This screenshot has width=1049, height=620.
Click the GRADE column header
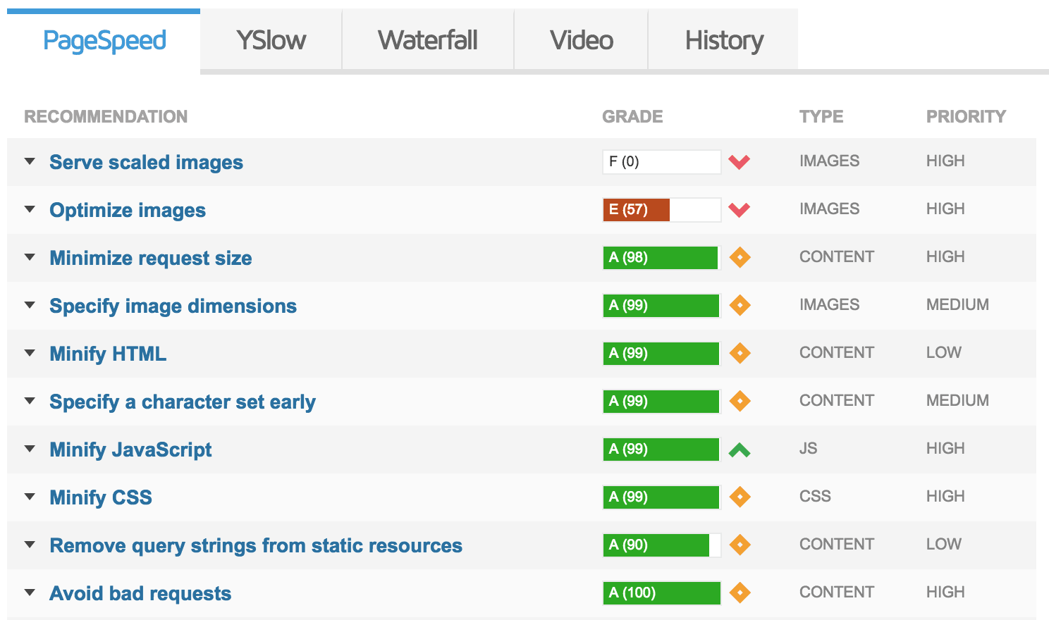coord(632,116)
